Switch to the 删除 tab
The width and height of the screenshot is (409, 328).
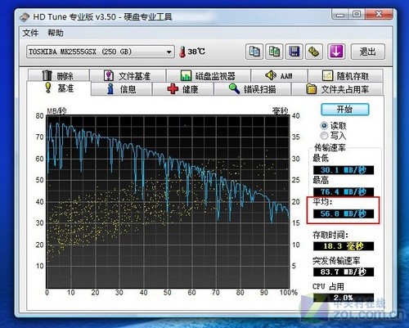click(x=58, y=75)
